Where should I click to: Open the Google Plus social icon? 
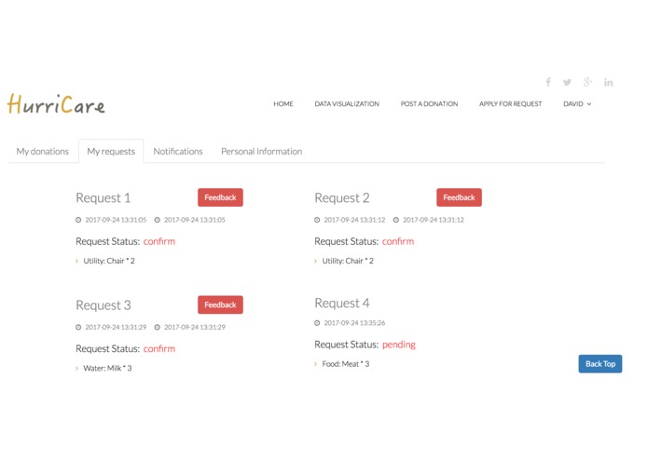click(x=587, y=82)
